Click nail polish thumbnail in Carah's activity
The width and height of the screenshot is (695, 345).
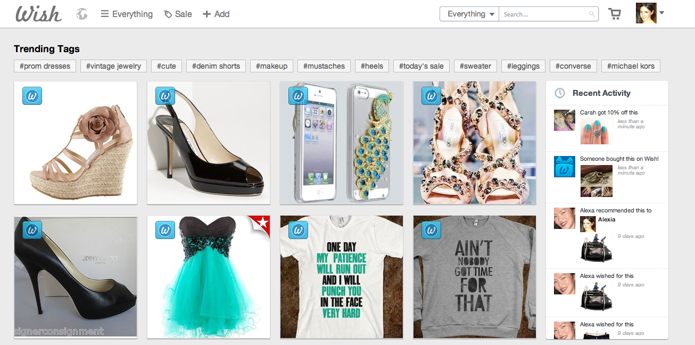[x=596, y=130]
